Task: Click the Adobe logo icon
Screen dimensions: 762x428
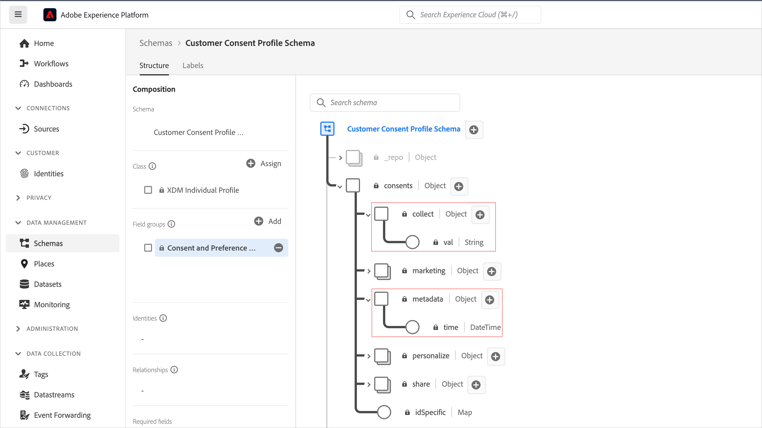Action: coord(50,15)
